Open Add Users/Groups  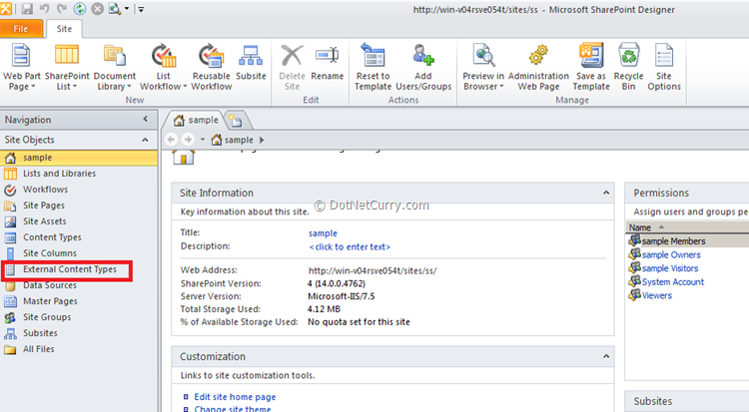[423, 67]
